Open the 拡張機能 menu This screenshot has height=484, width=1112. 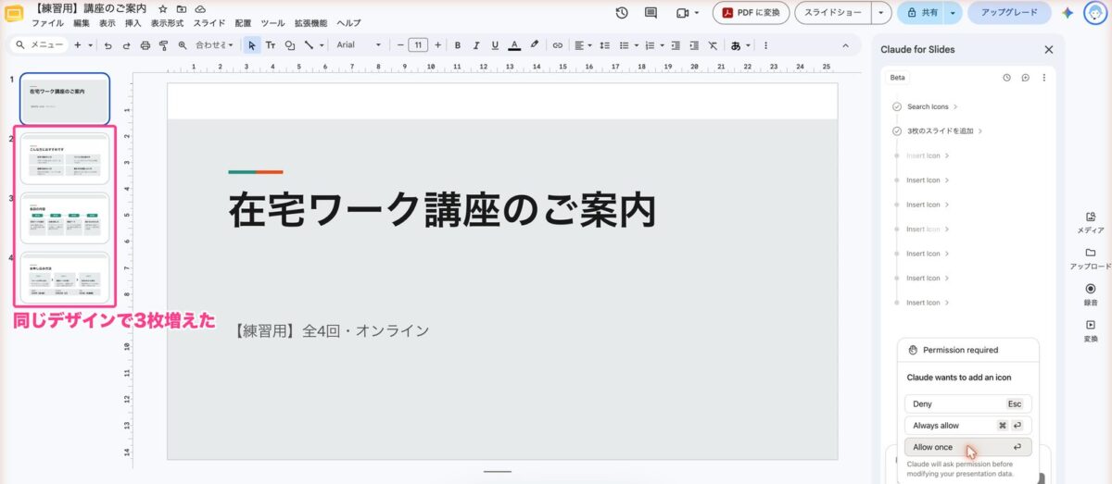310,23
